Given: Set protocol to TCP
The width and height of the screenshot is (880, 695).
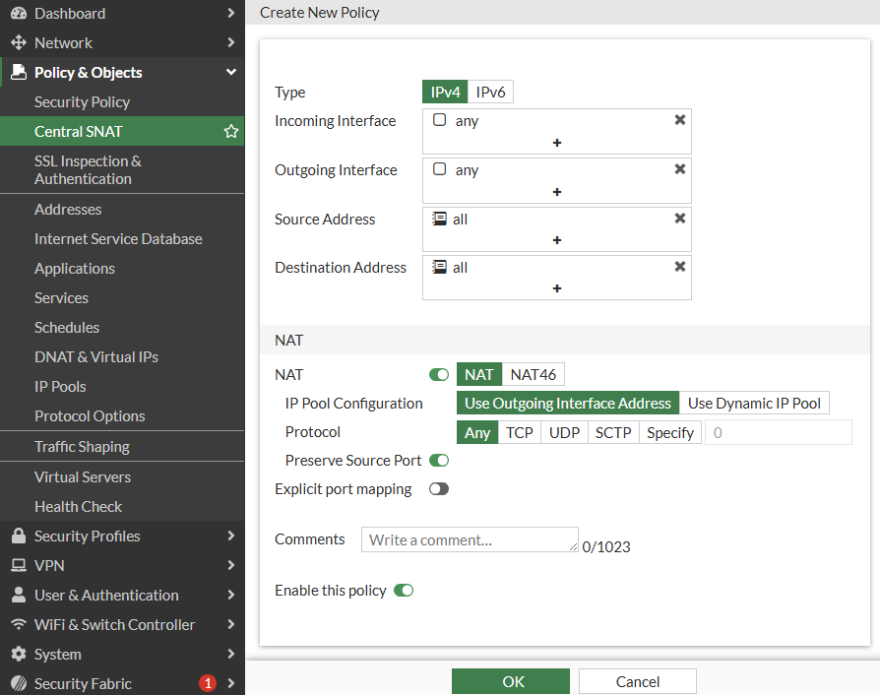Looking at the screenshot, I should click(x=519, y=432).
